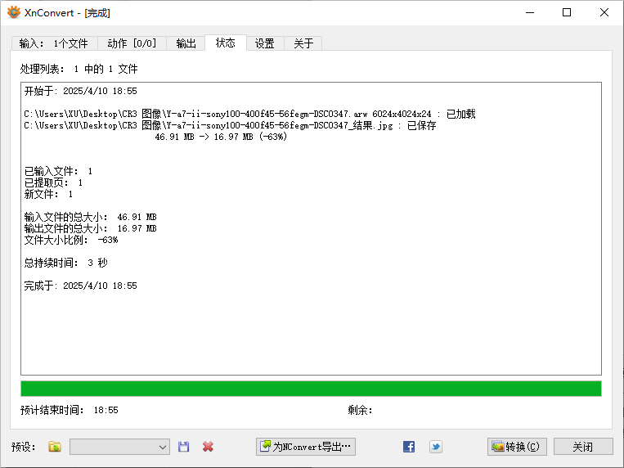The width and height of the screenshot is (624, 468).
Task: Click the loaded .arw file path line
Action: pyautogui.click(x=249, y=114)
